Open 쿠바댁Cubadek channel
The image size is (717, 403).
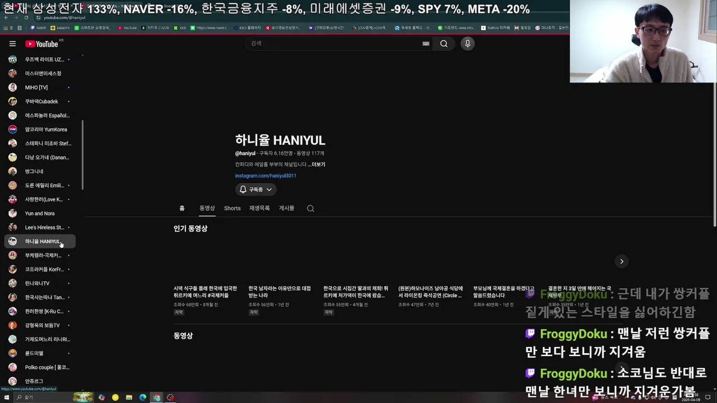click(x=39, y=101)
